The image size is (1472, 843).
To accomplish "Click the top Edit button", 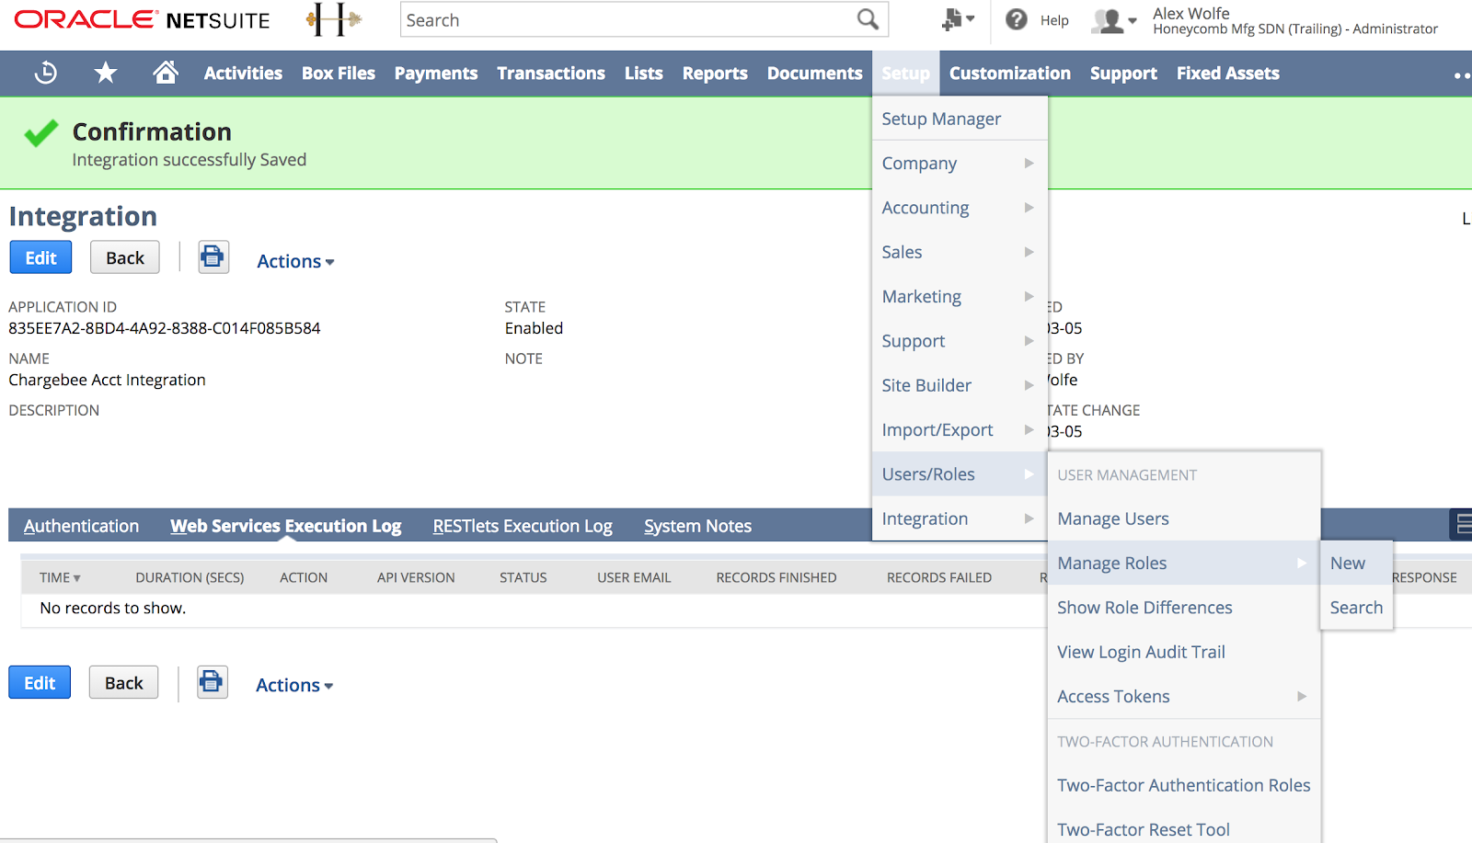I will pyautogui.click(x=40, y=257).
